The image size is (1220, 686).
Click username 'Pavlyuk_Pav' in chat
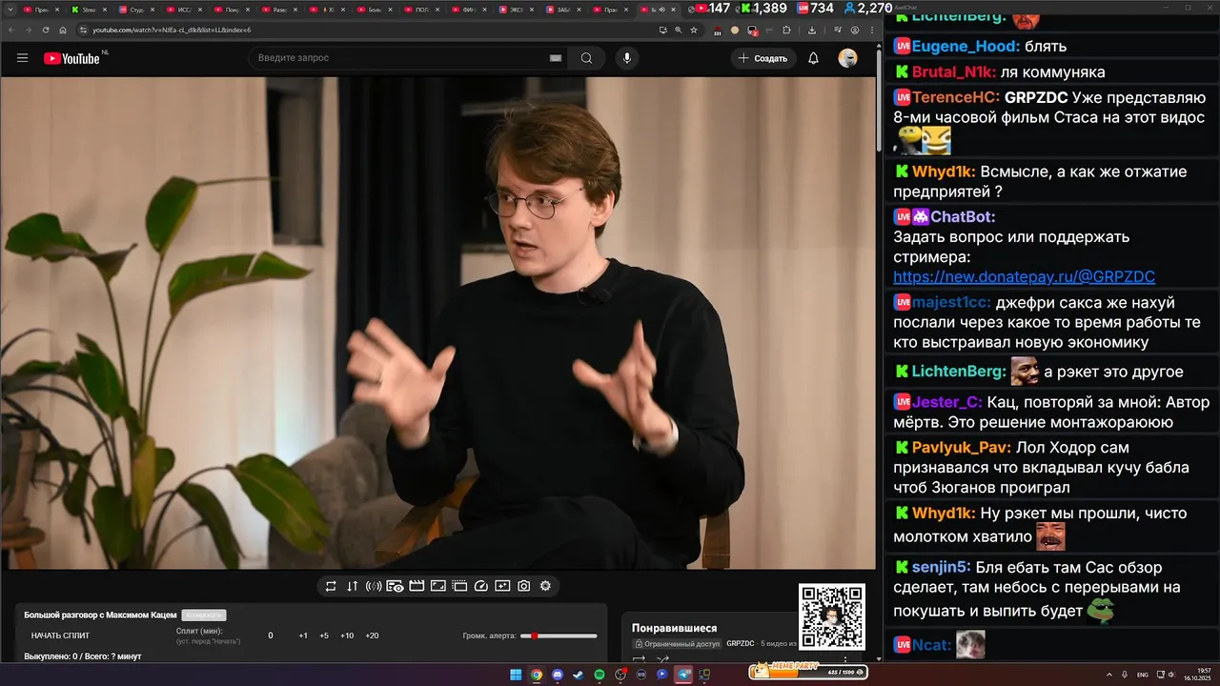[x=961, y=447]
